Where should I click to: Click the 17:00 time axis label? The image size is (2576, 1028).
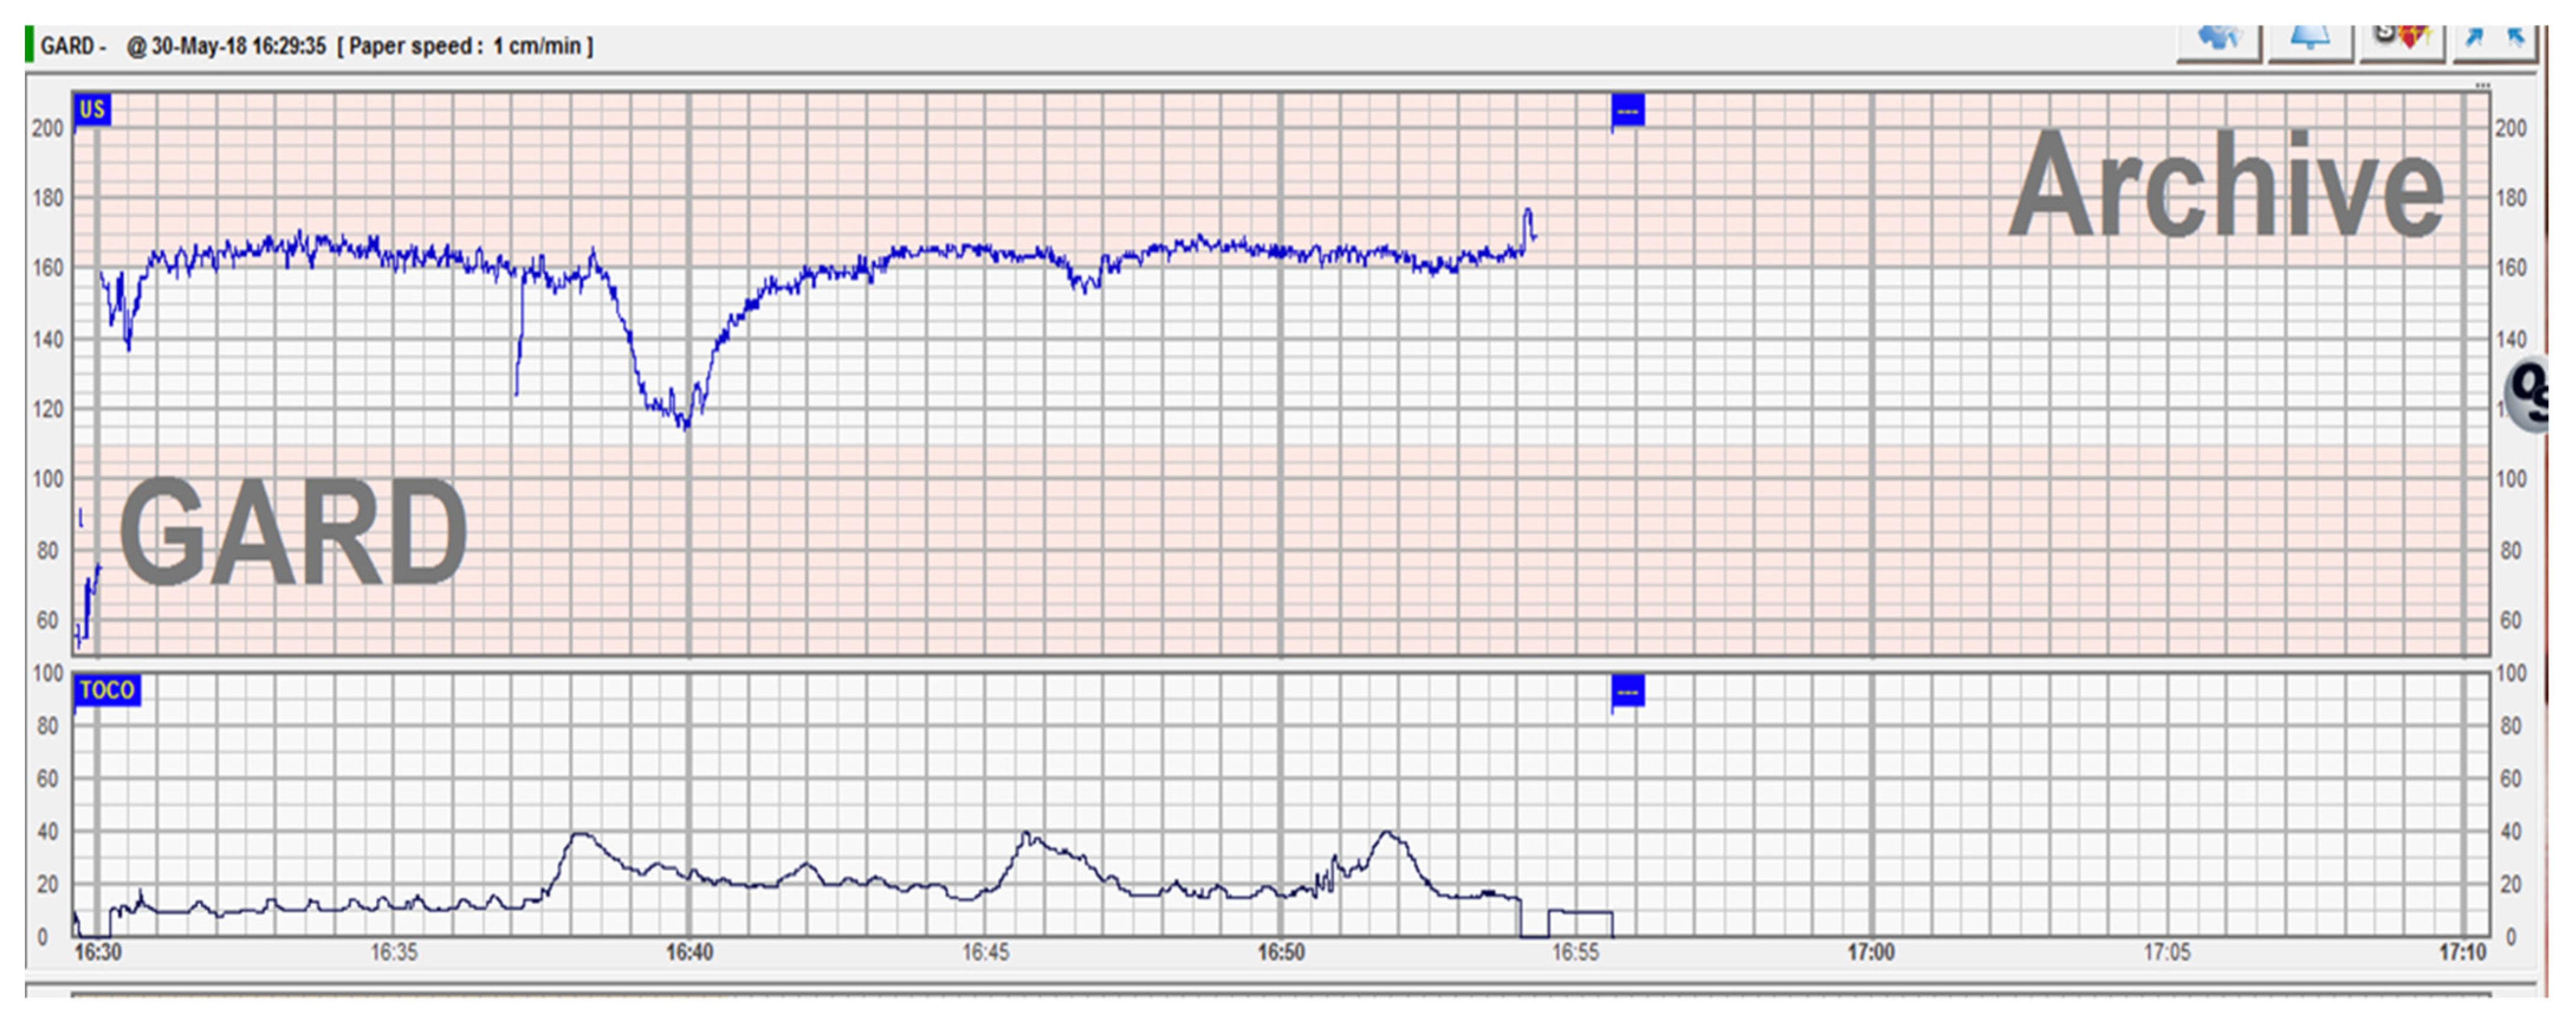pyautogui.click(x=1870, y=952)
